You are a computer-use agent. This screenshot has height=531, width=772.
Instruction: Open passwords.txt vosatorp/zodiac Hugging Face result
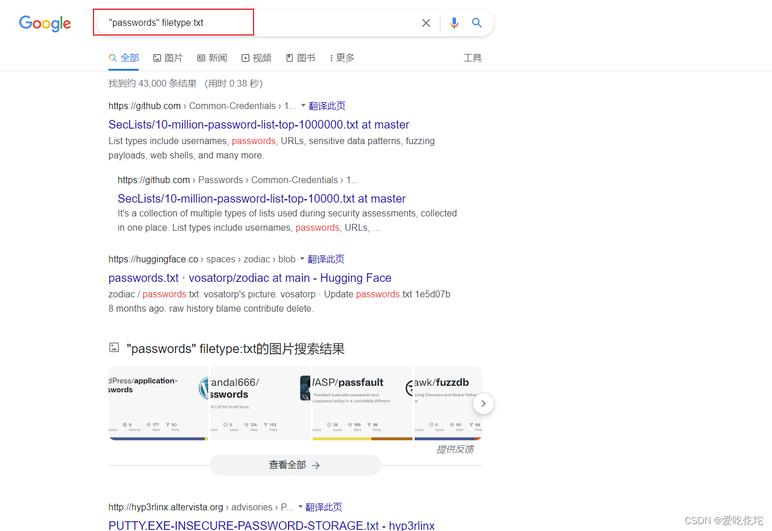click(250, 278)
